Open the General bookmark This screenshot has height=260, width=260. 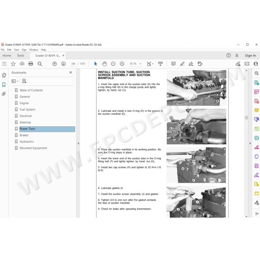(x=25, y=97)
